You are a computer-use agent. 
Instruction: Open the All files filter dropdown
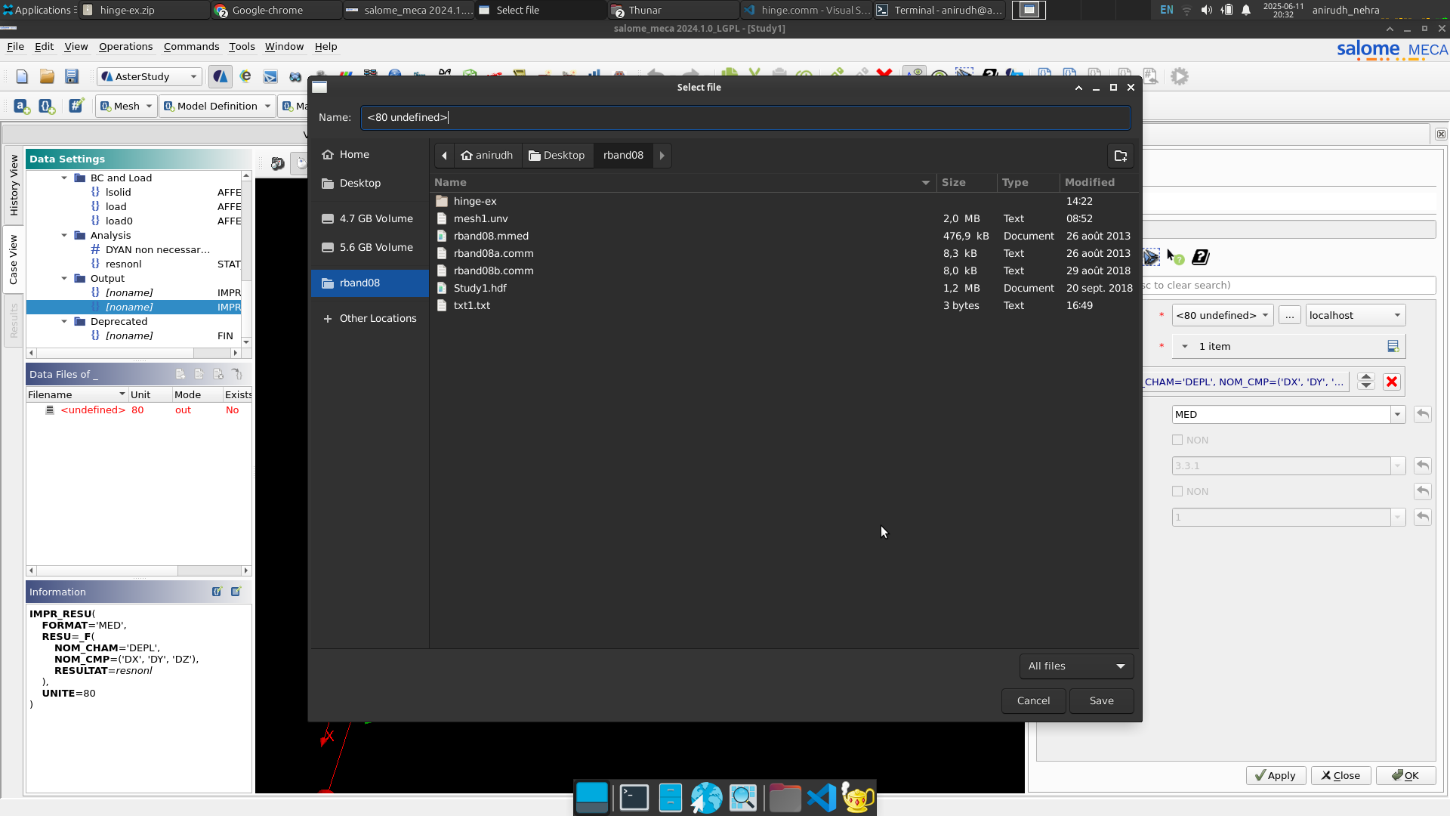pyautogui.click(x=1076, y=666)
